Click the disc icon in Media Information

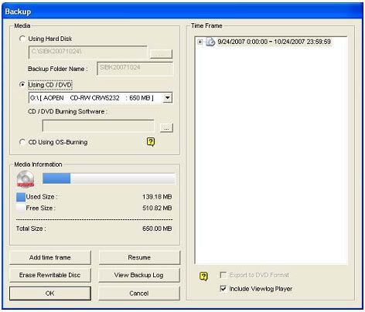(x=26, y=179)
